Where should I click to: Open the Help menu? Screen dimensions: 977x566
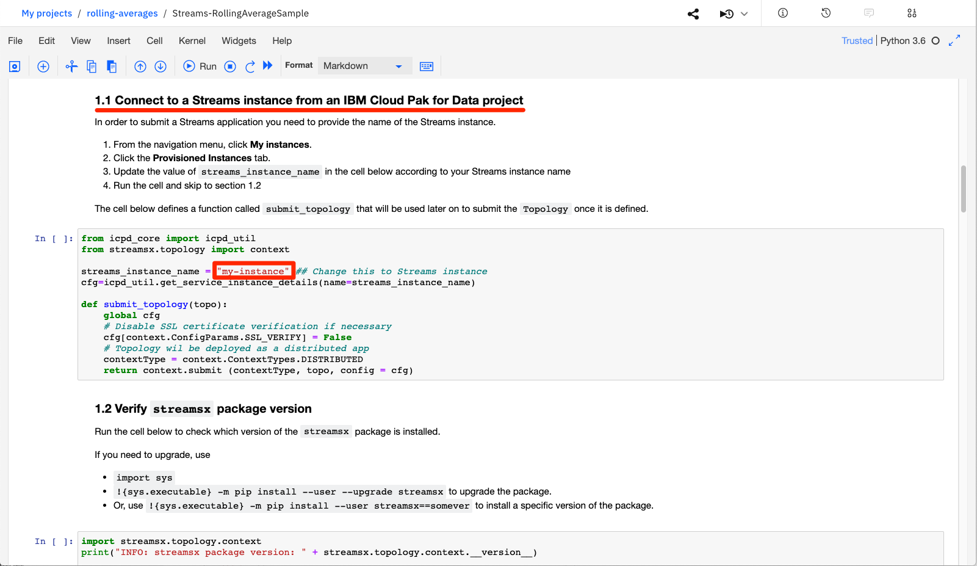[282, 41]
